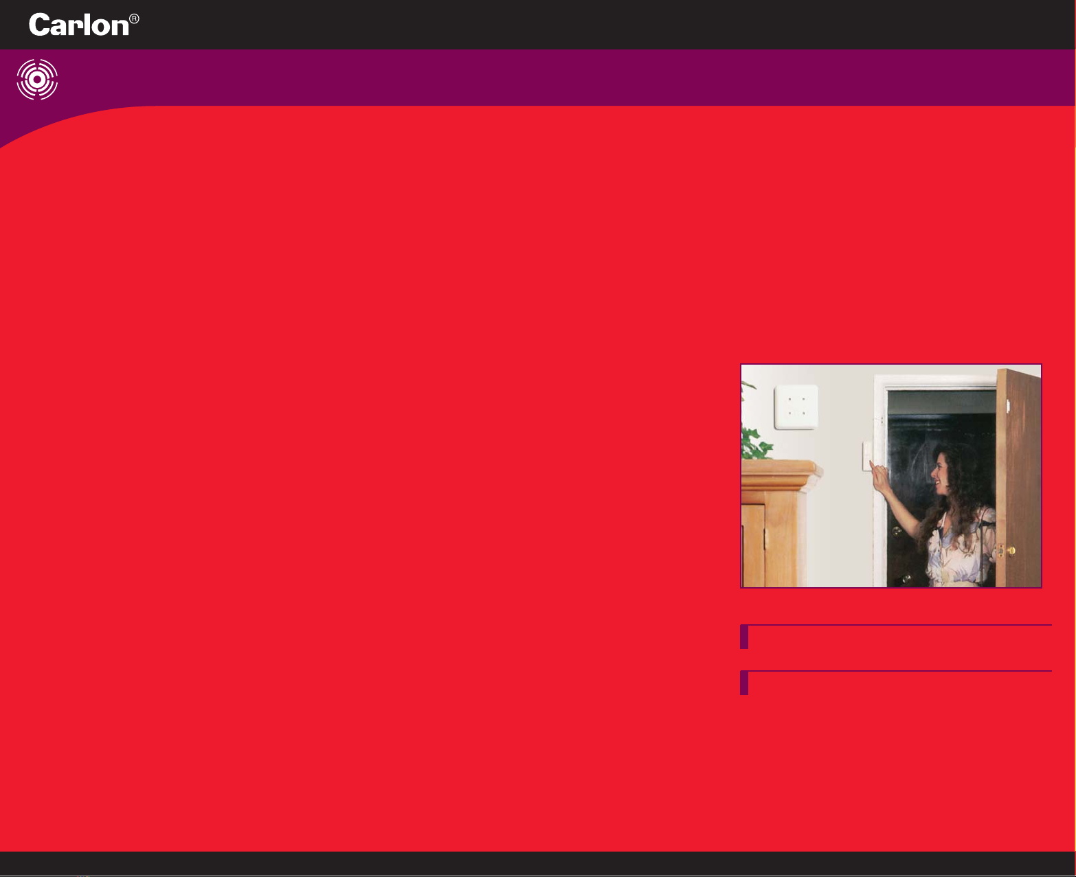This screenshot has height=877, width=1076.
Task: Click the white wall-mounted chime unit in photo
Action: click(796, 407)
